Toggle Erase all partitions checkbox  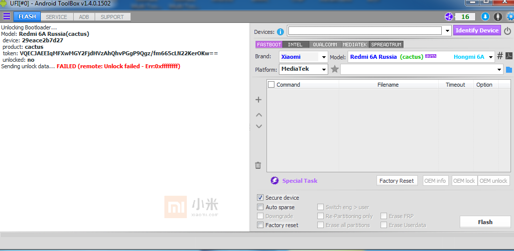point(320,225)
